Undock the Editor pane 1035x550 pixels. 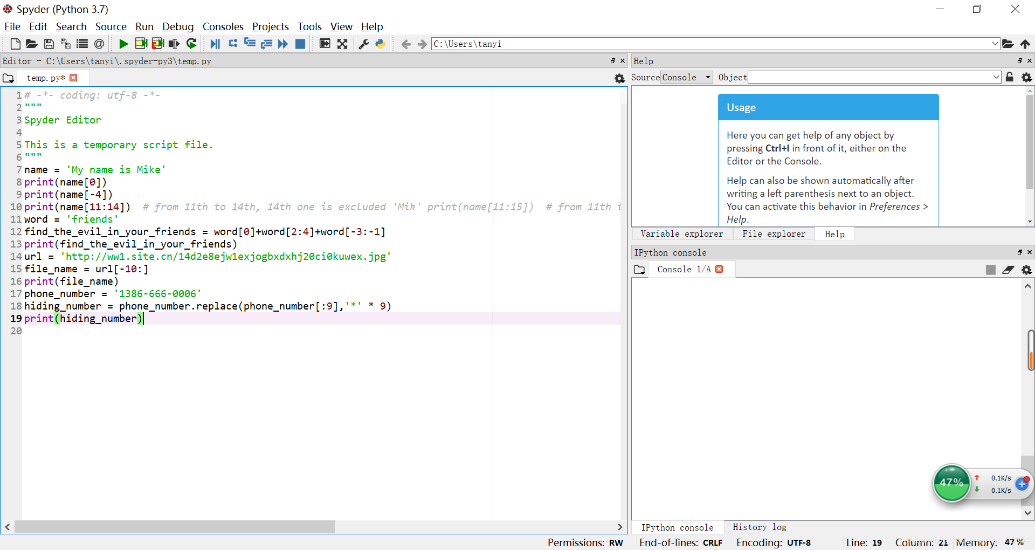(613, 61)
